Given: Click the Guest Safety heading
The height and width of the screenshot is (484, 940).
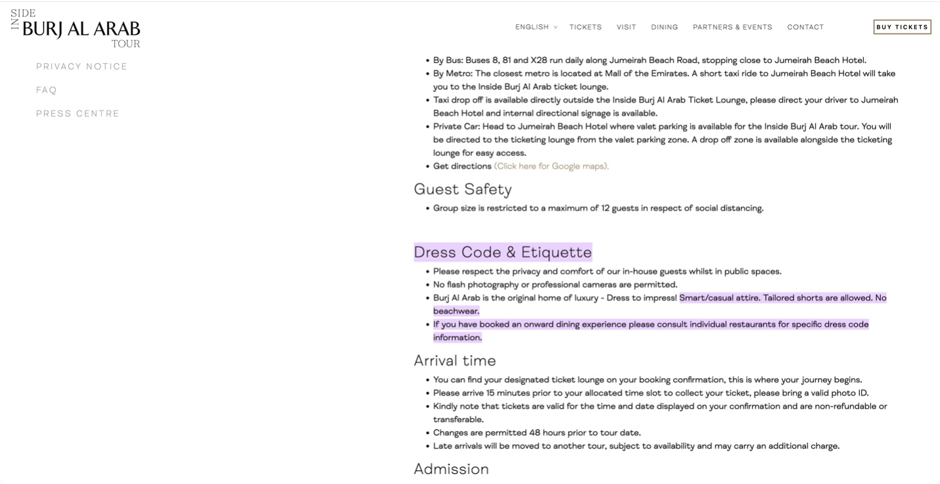Looking at the screenshot, I should [461, 190].
